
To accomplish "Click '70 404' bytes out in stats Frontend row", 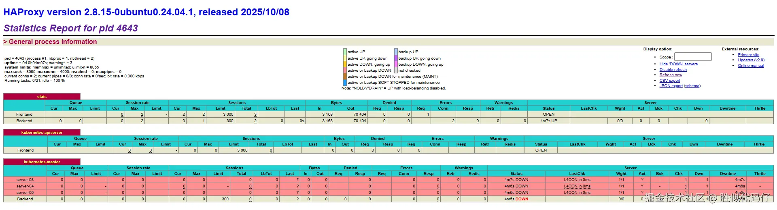I will coord(360,114).
